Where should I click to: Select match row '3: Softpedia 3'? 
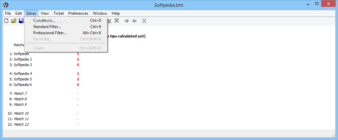tap(21, 65)
